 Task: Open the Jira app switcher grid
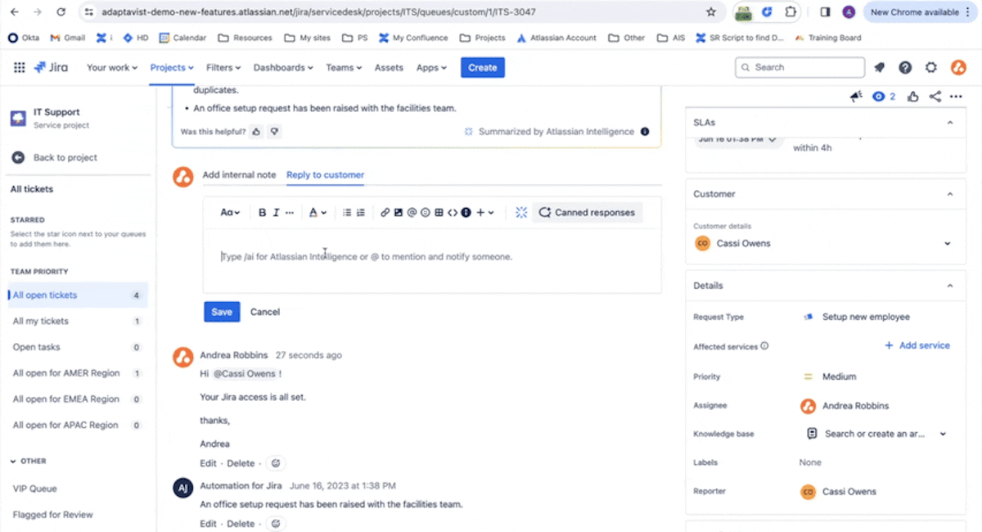click(x=20, y=68)
